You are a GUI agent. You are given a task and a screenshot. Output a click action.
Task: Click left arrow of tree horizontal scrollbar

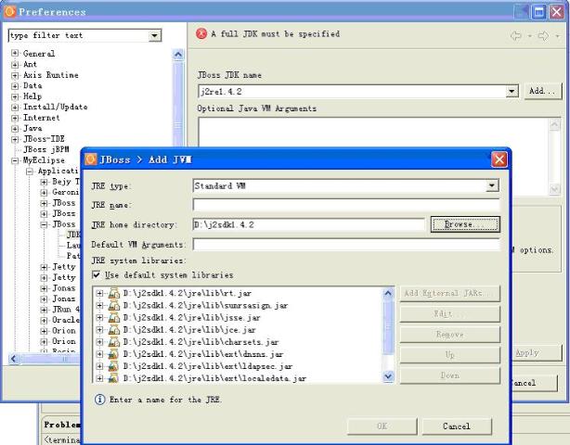(x=14, y=359)
